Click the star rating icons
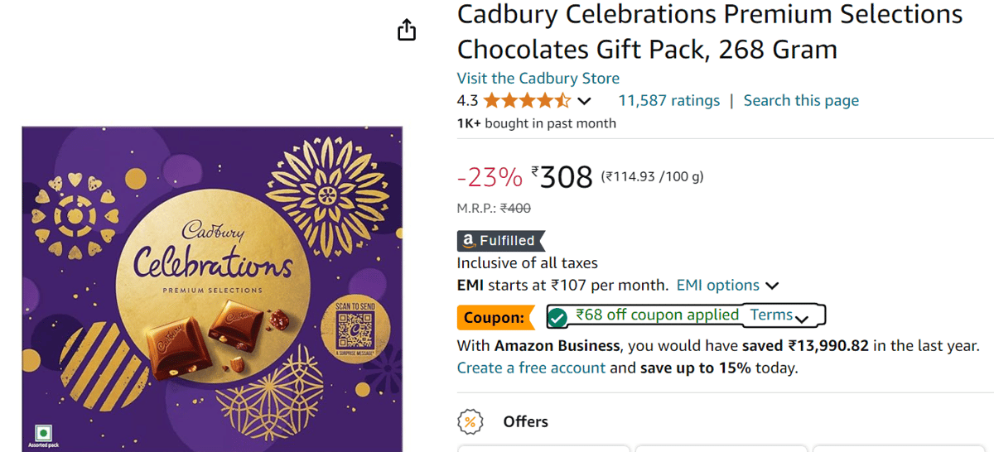 click(x=527, y=101)
